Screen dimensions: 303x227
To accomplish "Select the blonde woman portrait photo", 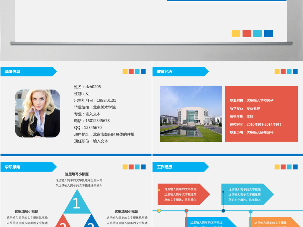I will point(37,113).
